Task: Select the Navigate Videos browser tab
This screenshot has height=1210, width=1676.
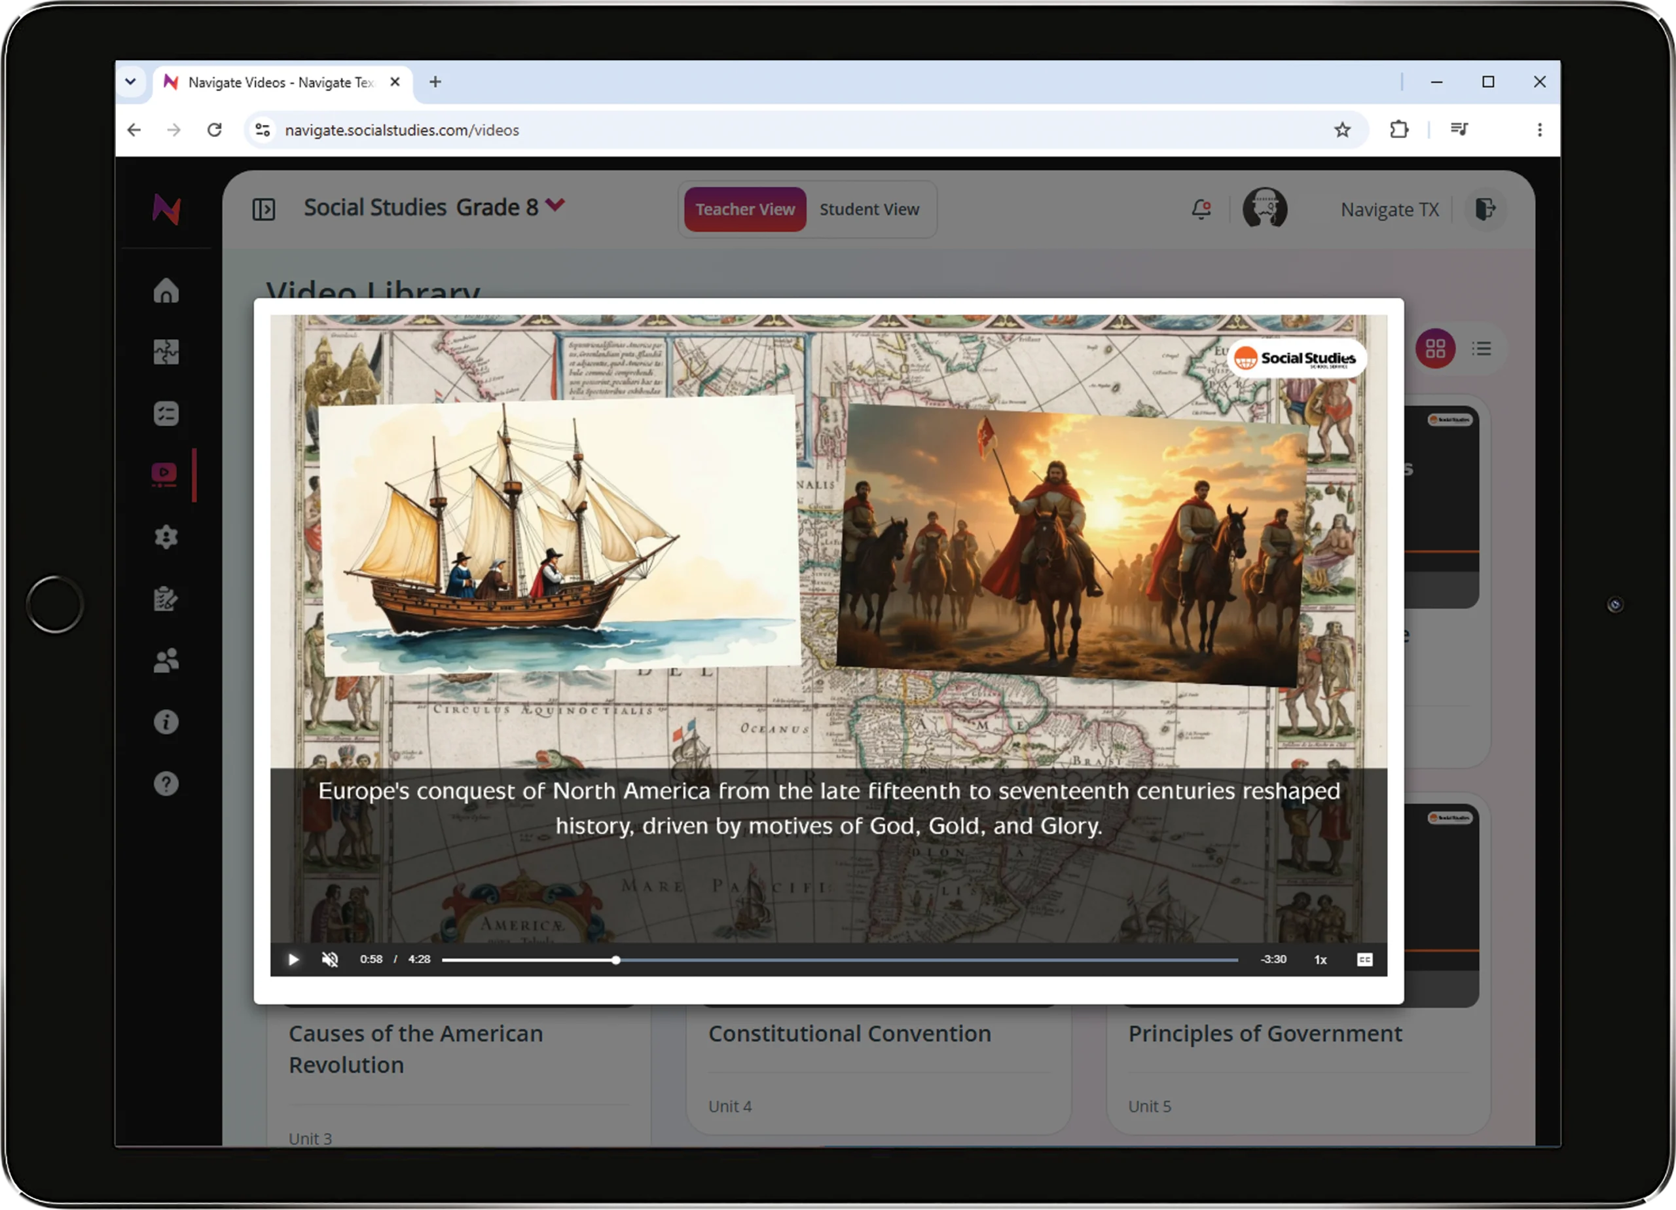Action: (x=282, y=82)
